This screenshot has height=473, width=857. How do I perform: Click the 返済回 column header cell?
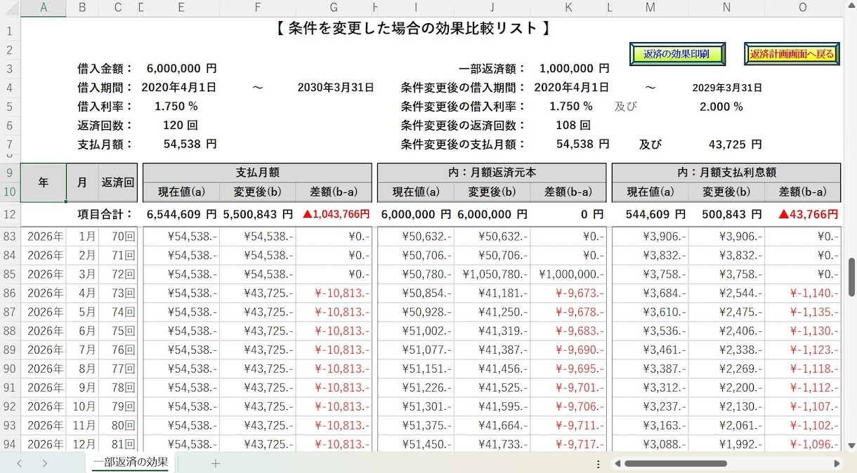point(118,182)
